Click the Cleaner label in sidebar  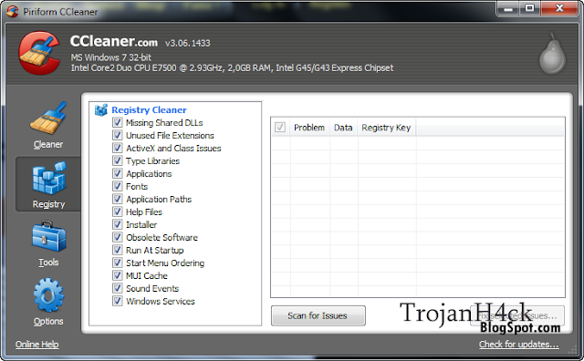[48, 144]
